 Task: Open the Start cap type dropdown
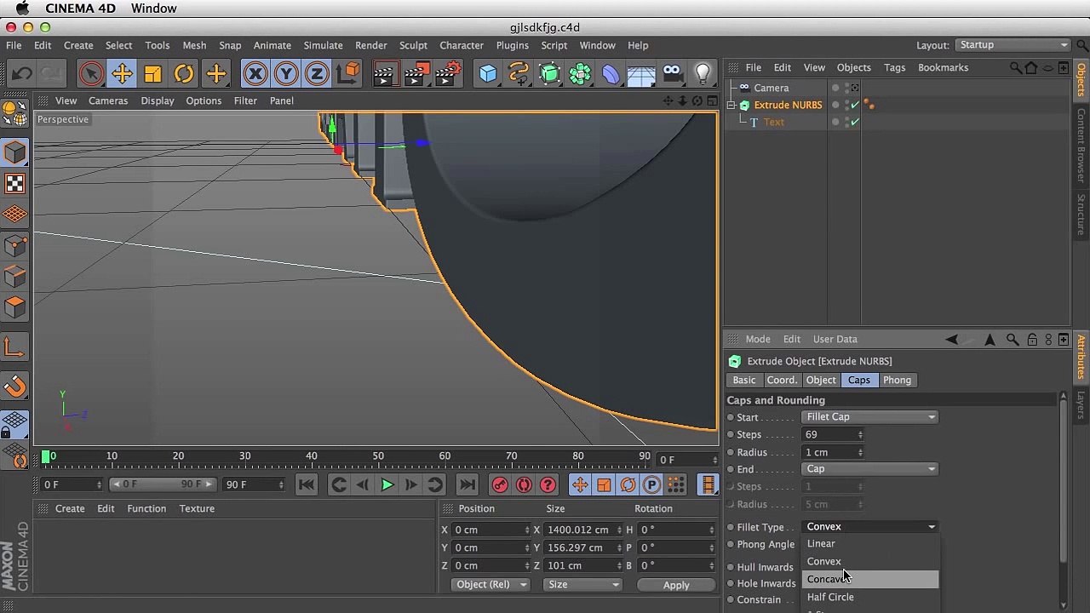(x=869, y=417)
